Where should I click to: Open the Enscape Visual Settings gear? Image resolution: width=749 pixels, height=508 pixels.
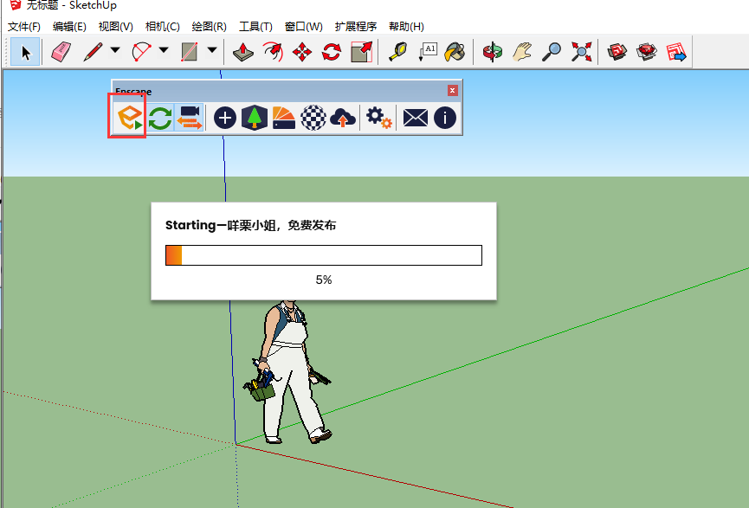pyautogui.click(x=378, y=118)
